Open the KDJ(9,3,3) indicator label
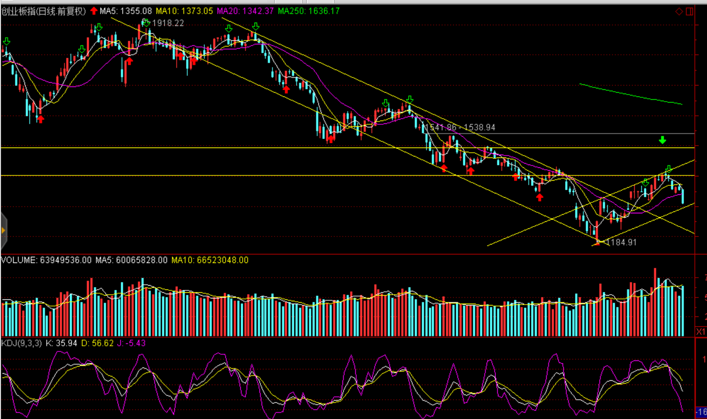This screenshot has height=419, width=707. [21, 343]
